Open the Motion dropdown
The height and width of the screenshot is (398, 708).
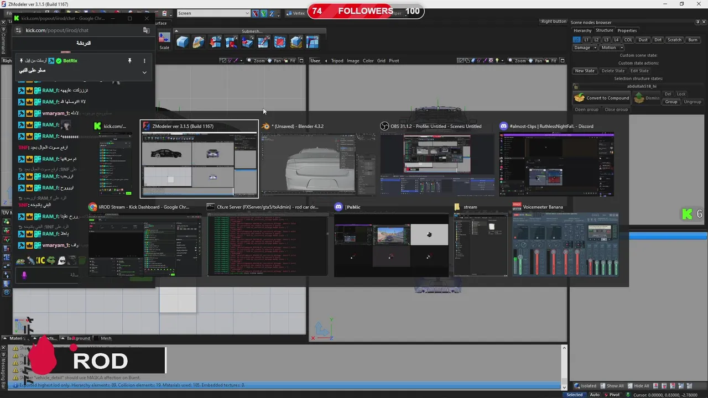[x=611, y=48]
